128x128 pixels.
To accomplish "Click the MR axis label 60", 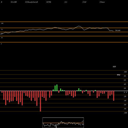I will pyautogui.click(x=125, y=80).
